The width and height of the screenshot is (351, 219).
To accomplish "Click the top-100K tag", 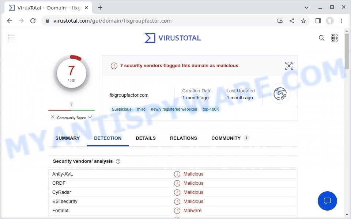I will [211, 109].
